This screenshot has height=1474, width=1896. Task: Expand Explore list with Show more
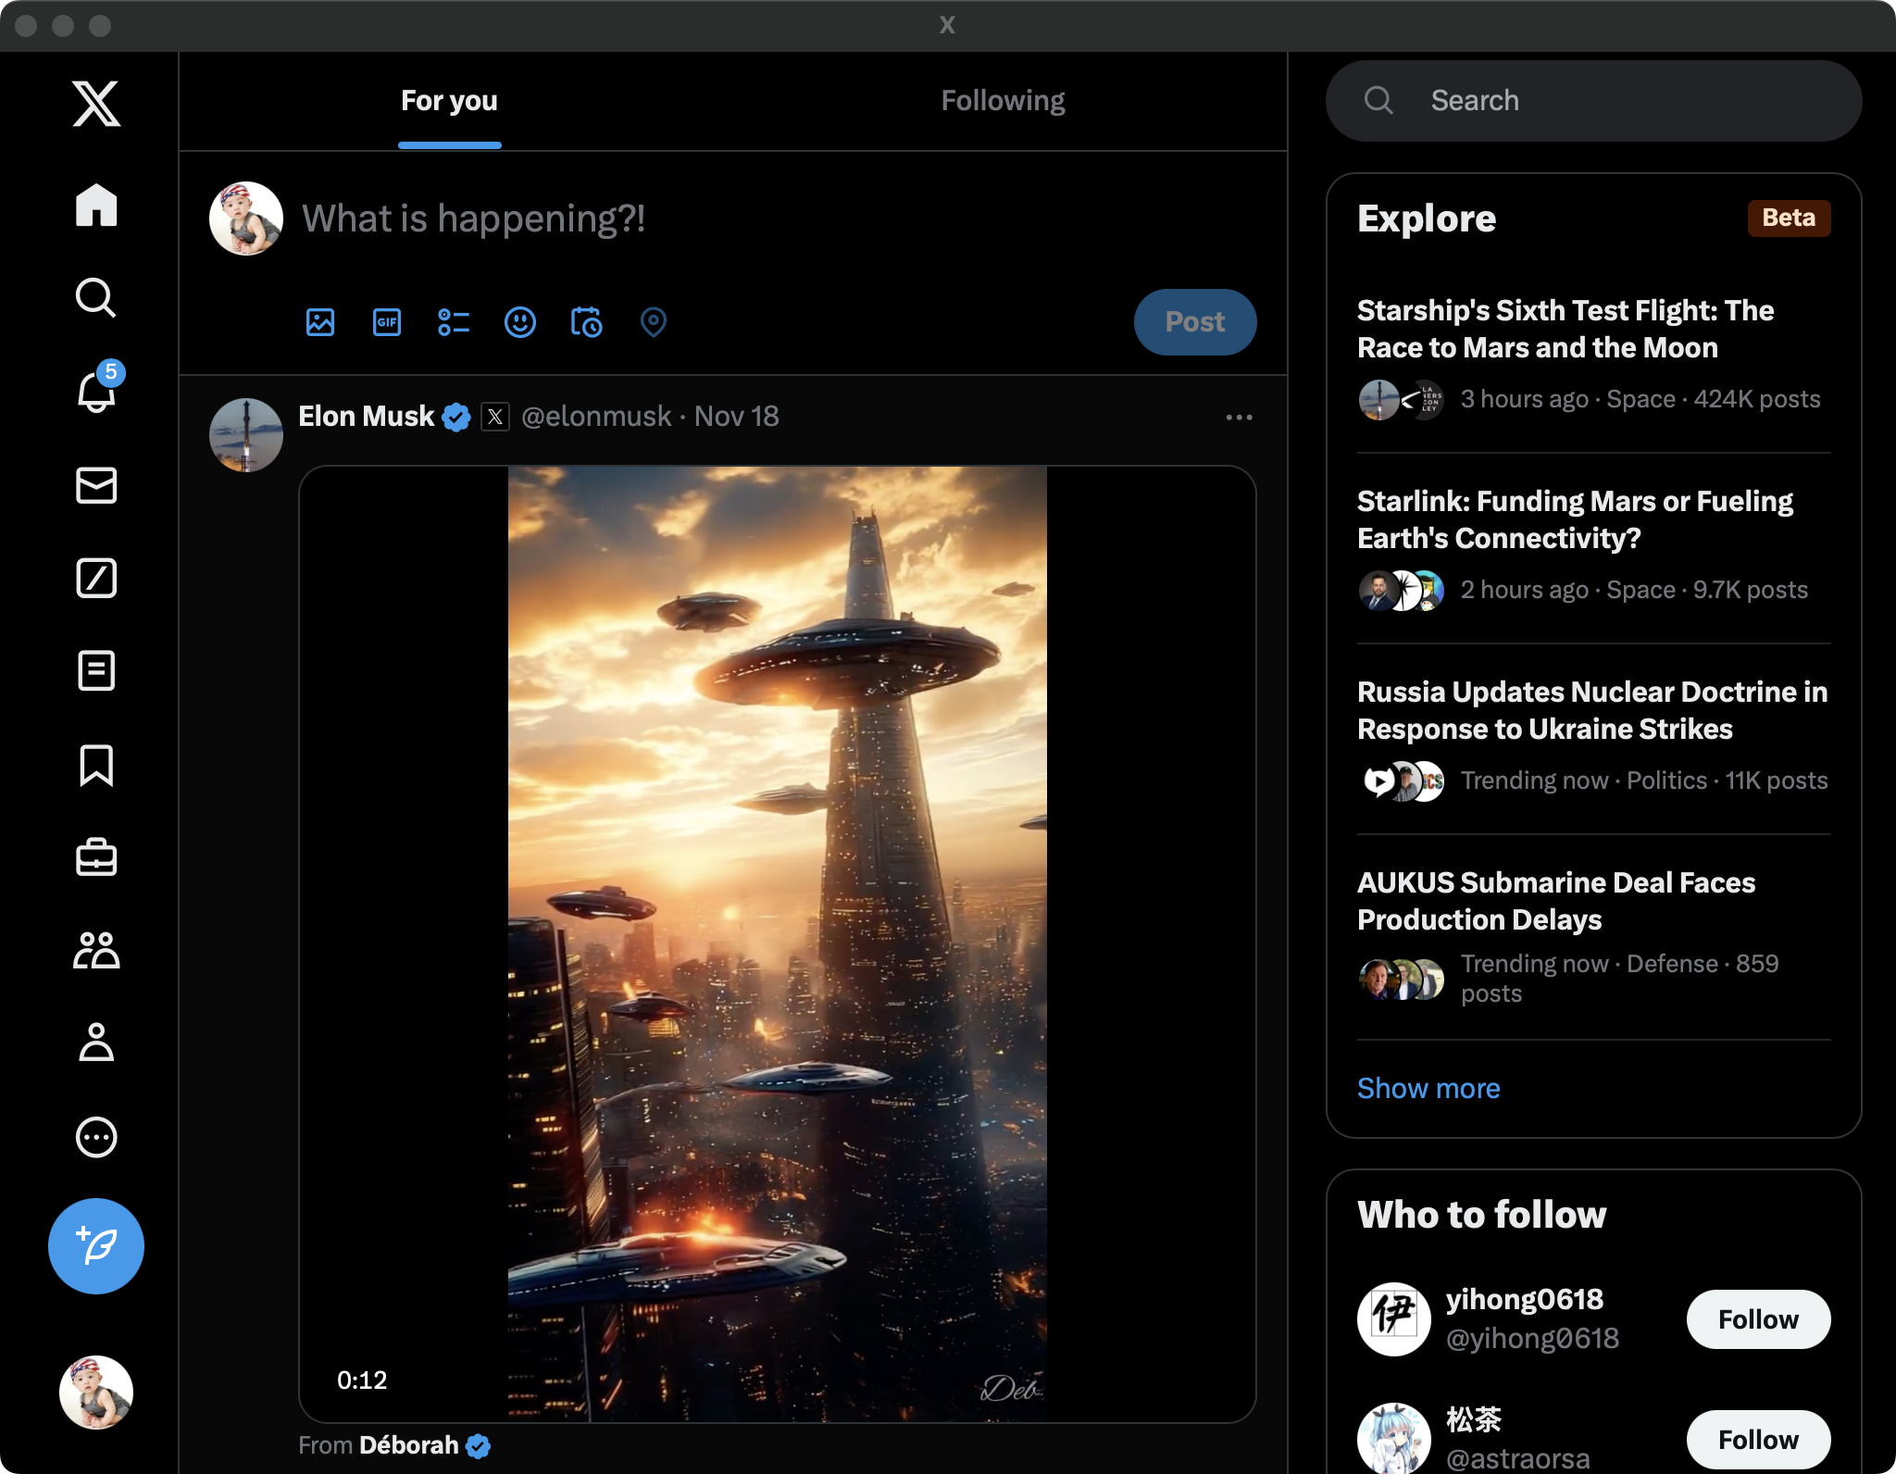1428,1088
